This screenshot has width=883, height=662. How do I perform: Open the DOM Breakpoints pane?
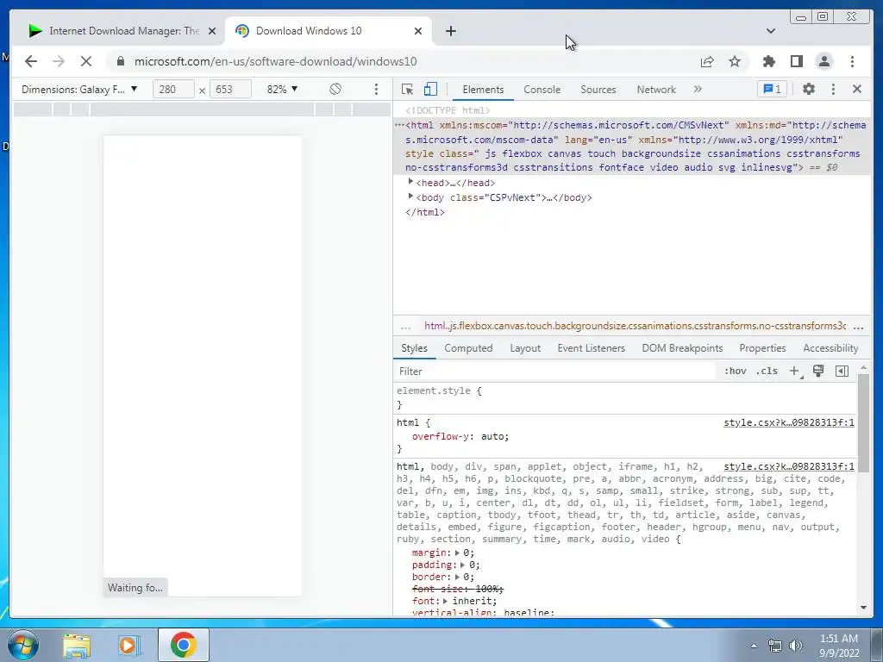tap(682, 348)
